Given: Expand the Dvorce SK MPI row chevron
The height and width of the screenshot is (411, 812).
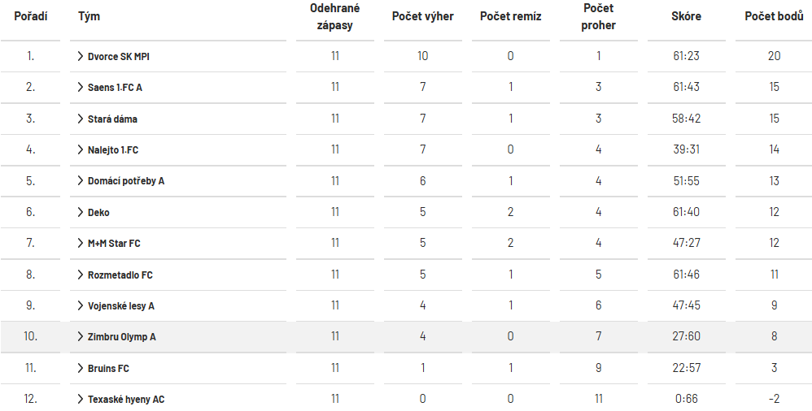Looking at the screenshot, I should click(81, 56).
